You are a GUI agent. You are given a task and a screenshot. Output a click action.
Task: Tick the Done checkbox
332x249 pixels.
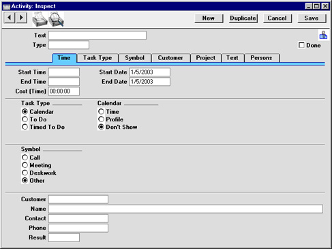pyautogui.click(x=301, y=45)
